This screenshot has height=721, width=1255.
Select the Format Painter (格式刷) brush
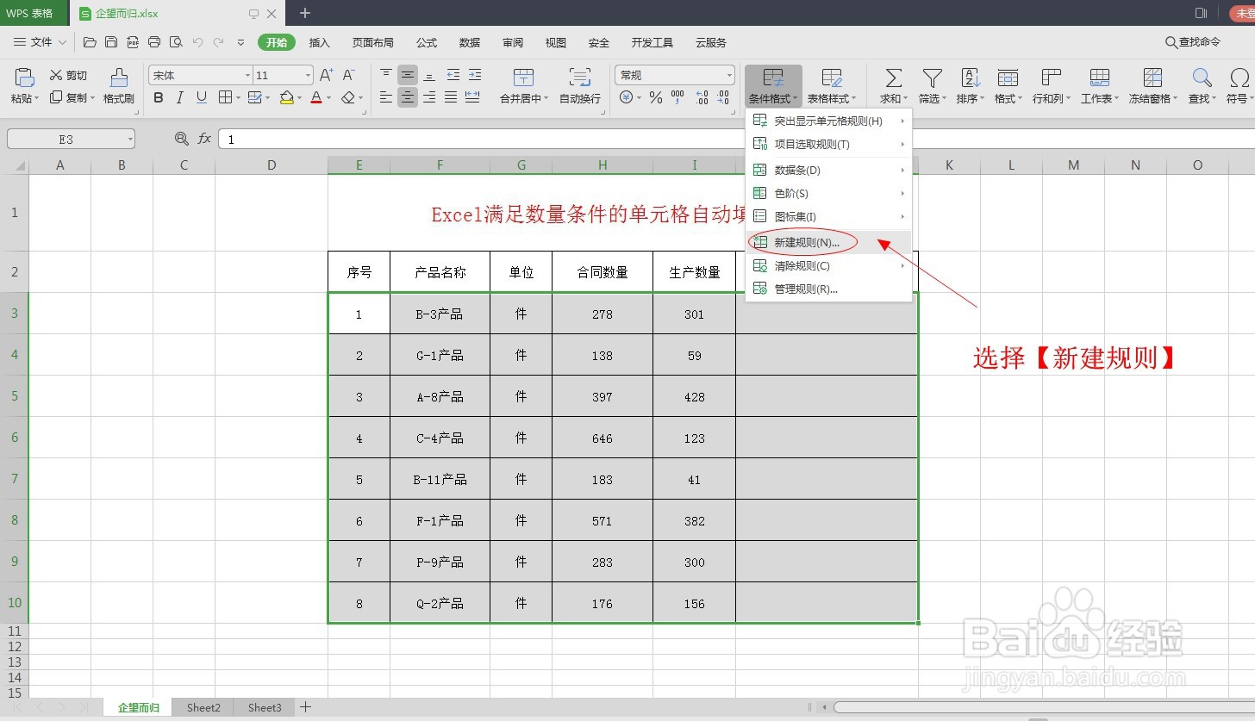[x=119, y=86]
